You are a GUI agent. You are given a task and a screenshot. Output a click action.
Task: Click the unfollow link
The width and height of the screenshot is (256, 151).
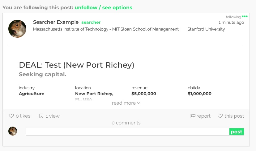[86, 7]
